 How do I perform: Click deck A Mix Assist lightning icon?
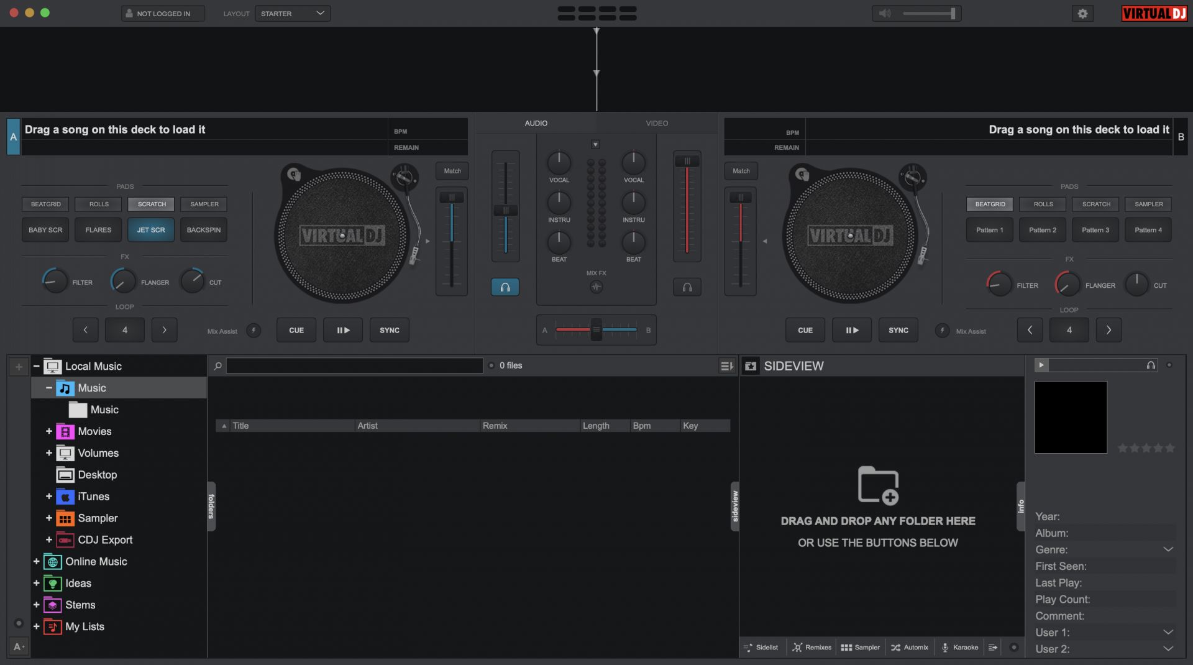[x=254, y=331]
